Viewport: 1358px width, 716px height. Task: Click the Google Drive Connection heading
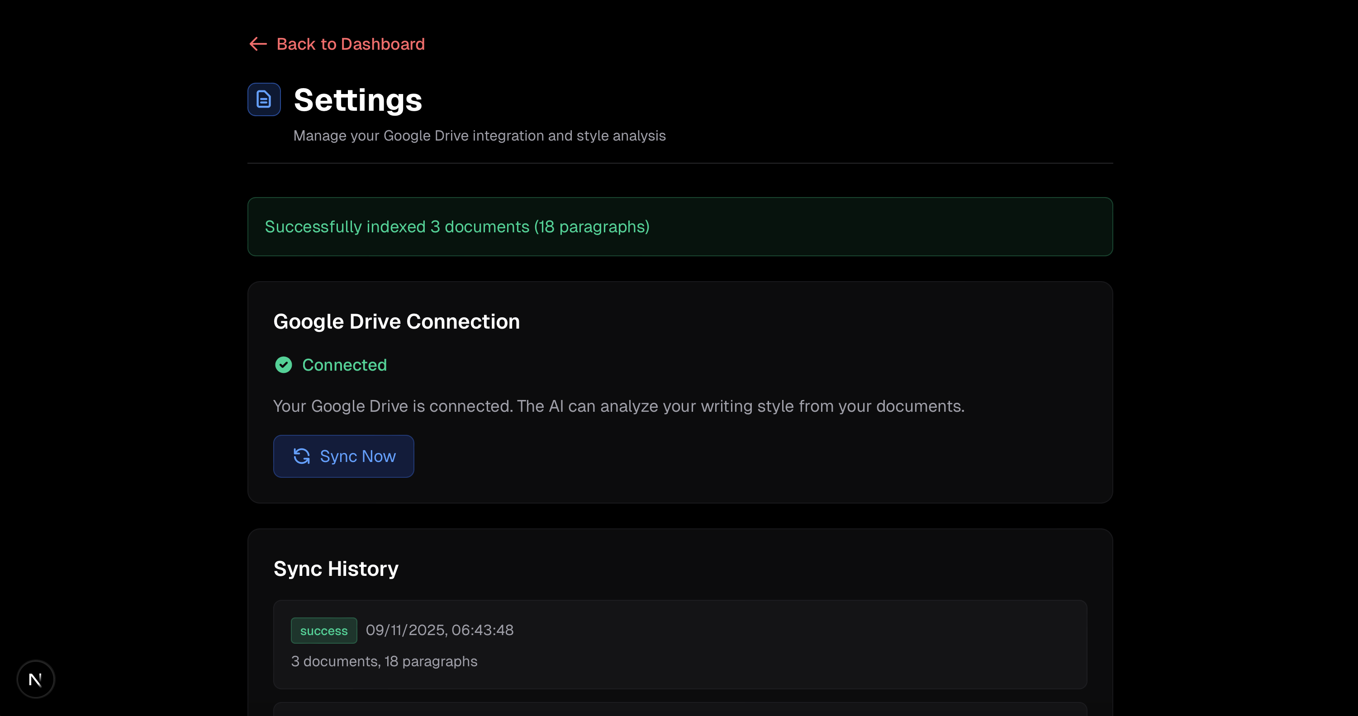coord(396,321)
